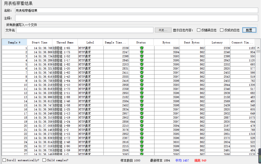Select HTTP请求 label in sample 25 row
Screen dimensions: 261x164
pyautogui.click(x=85, y=146)
